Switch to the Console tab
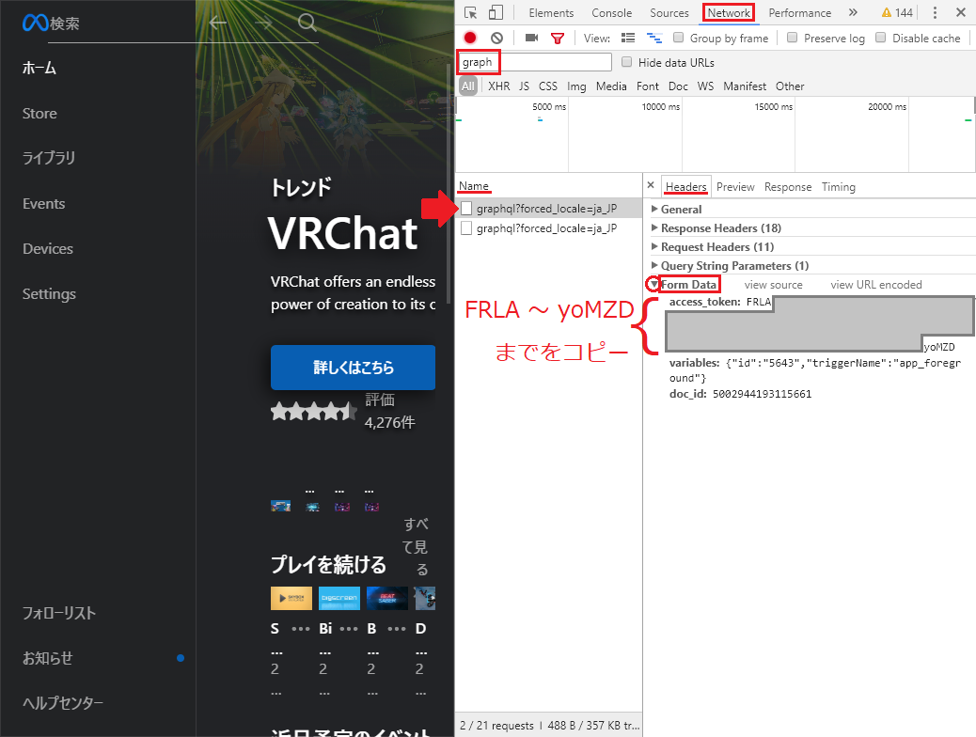 tap(611, 12)
